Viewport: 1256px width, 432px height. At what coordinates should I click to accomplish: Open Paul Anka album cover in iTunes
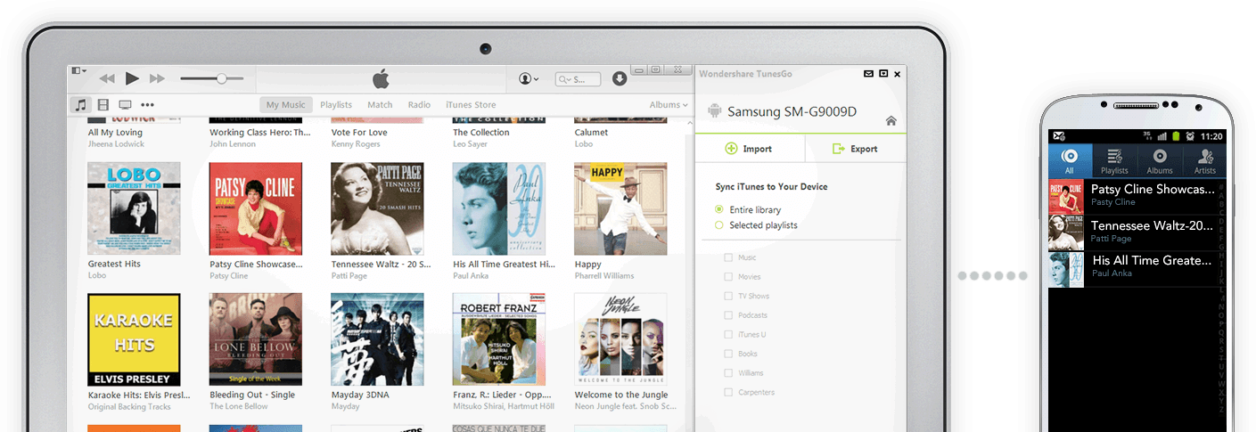[499, 208]
